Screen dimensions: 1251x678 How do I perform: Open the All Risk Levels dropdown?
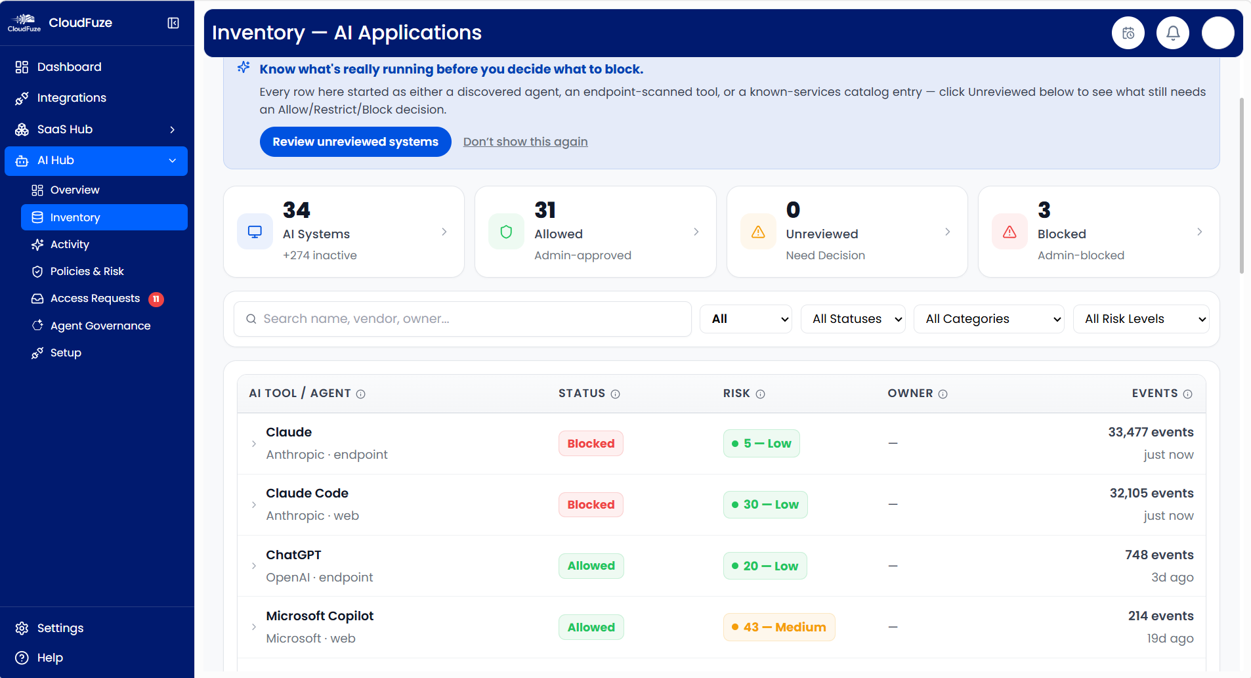point(1141,319)
